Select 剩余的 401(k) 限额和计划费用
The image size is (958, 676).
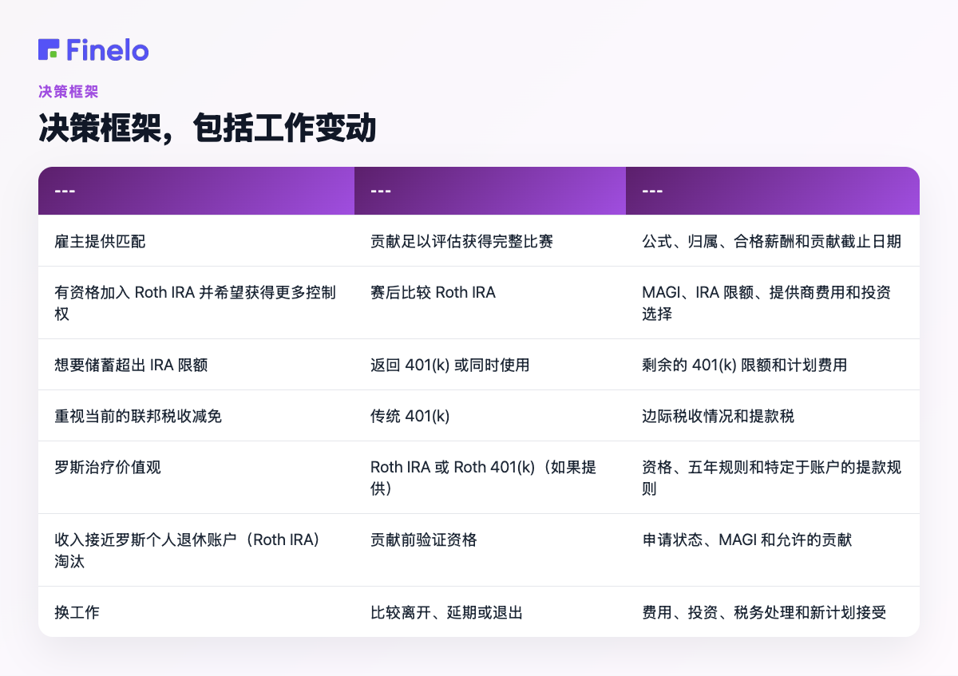coord(773,365)
